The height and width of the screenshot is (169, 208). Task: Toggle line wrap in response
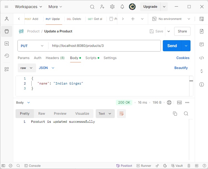coord(121,114)
